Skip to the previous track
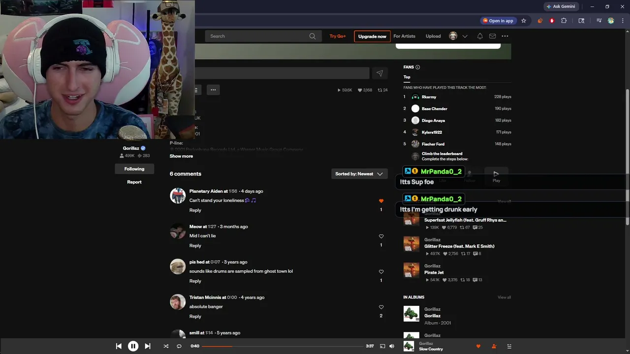 [119, 346]
